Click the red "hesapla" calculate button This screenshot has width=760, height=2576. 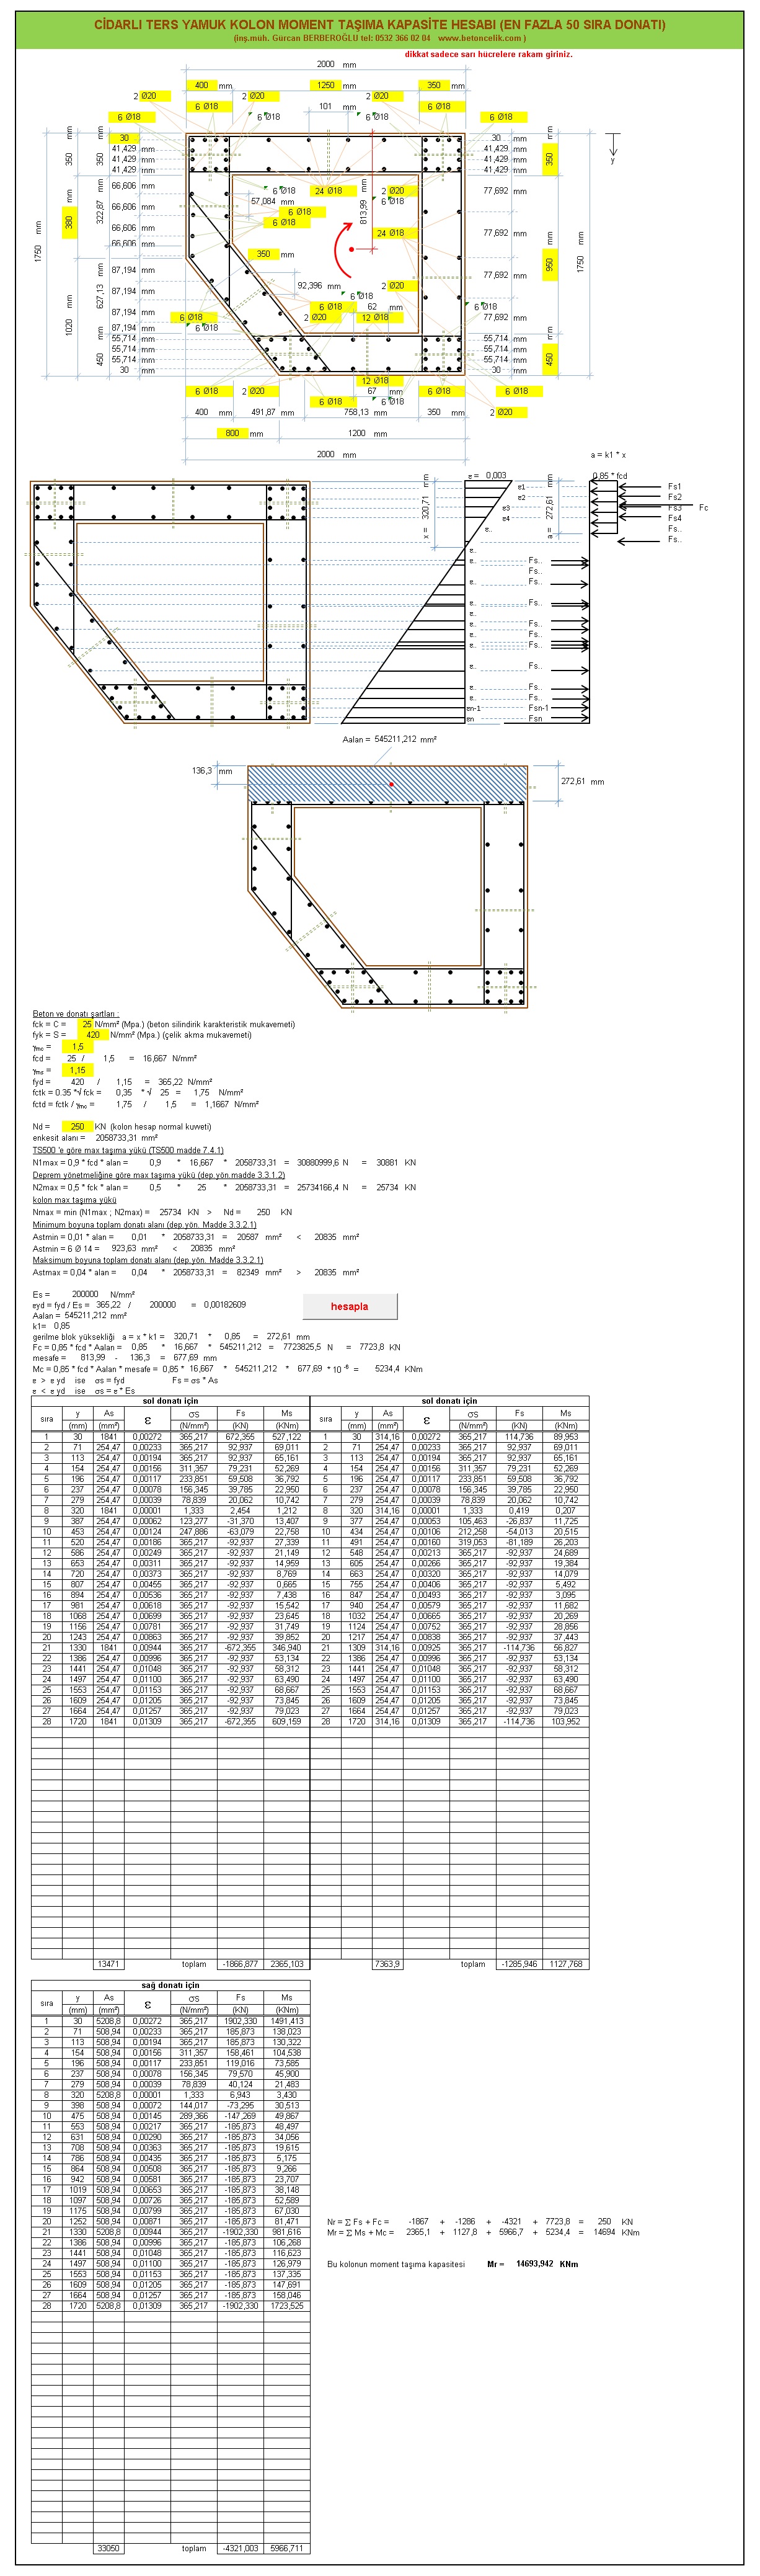coord(349,1306)
